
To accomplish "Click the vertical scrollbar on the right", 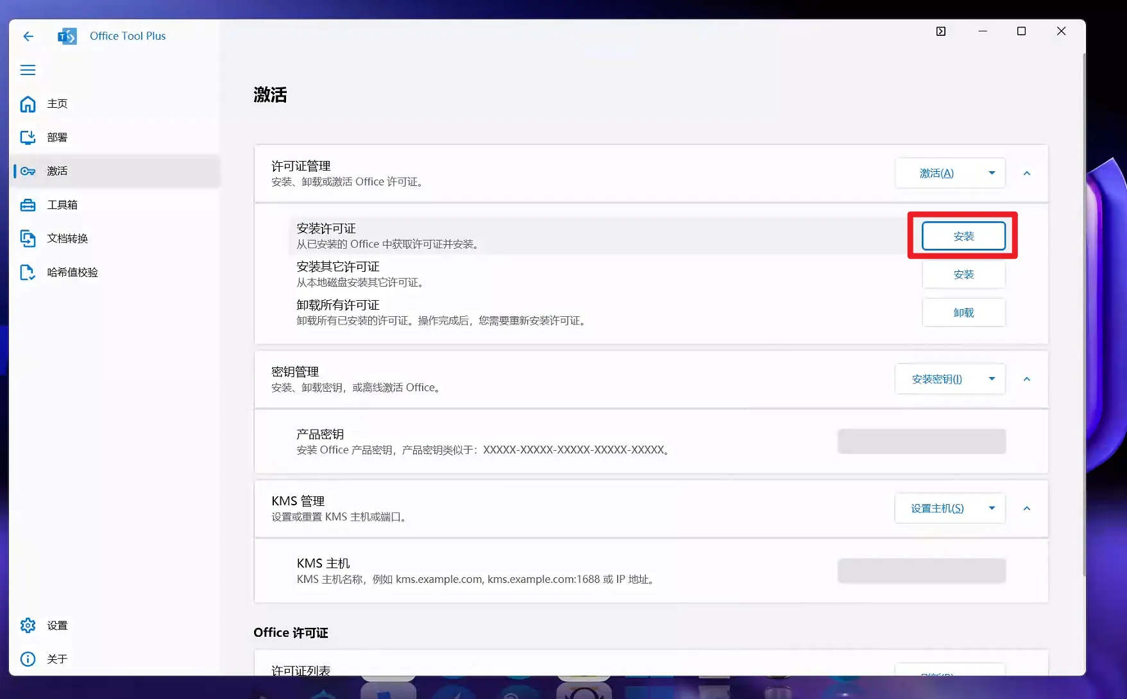I will pyautogui.click(x=1083, y=314).
